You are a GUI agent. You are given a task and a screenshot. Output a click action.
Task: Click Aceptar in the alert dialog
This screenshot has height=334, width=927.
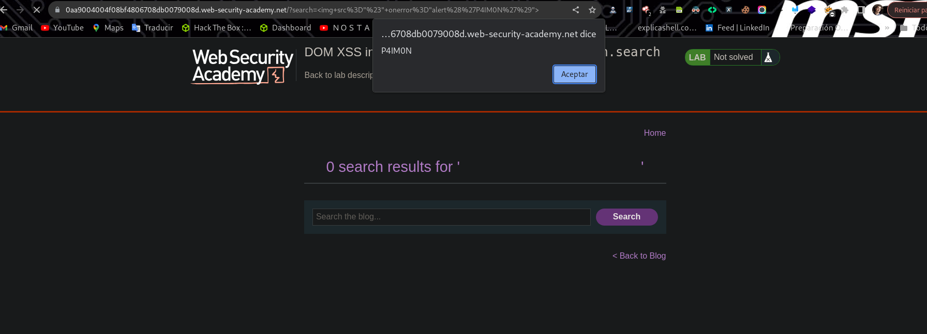point(574,74)
